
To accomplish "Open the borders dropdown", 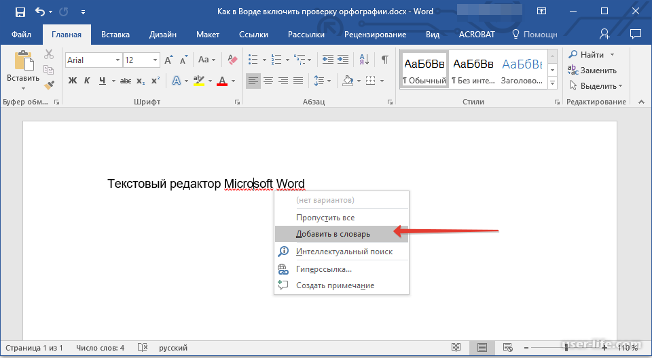I will click(382, 81).
